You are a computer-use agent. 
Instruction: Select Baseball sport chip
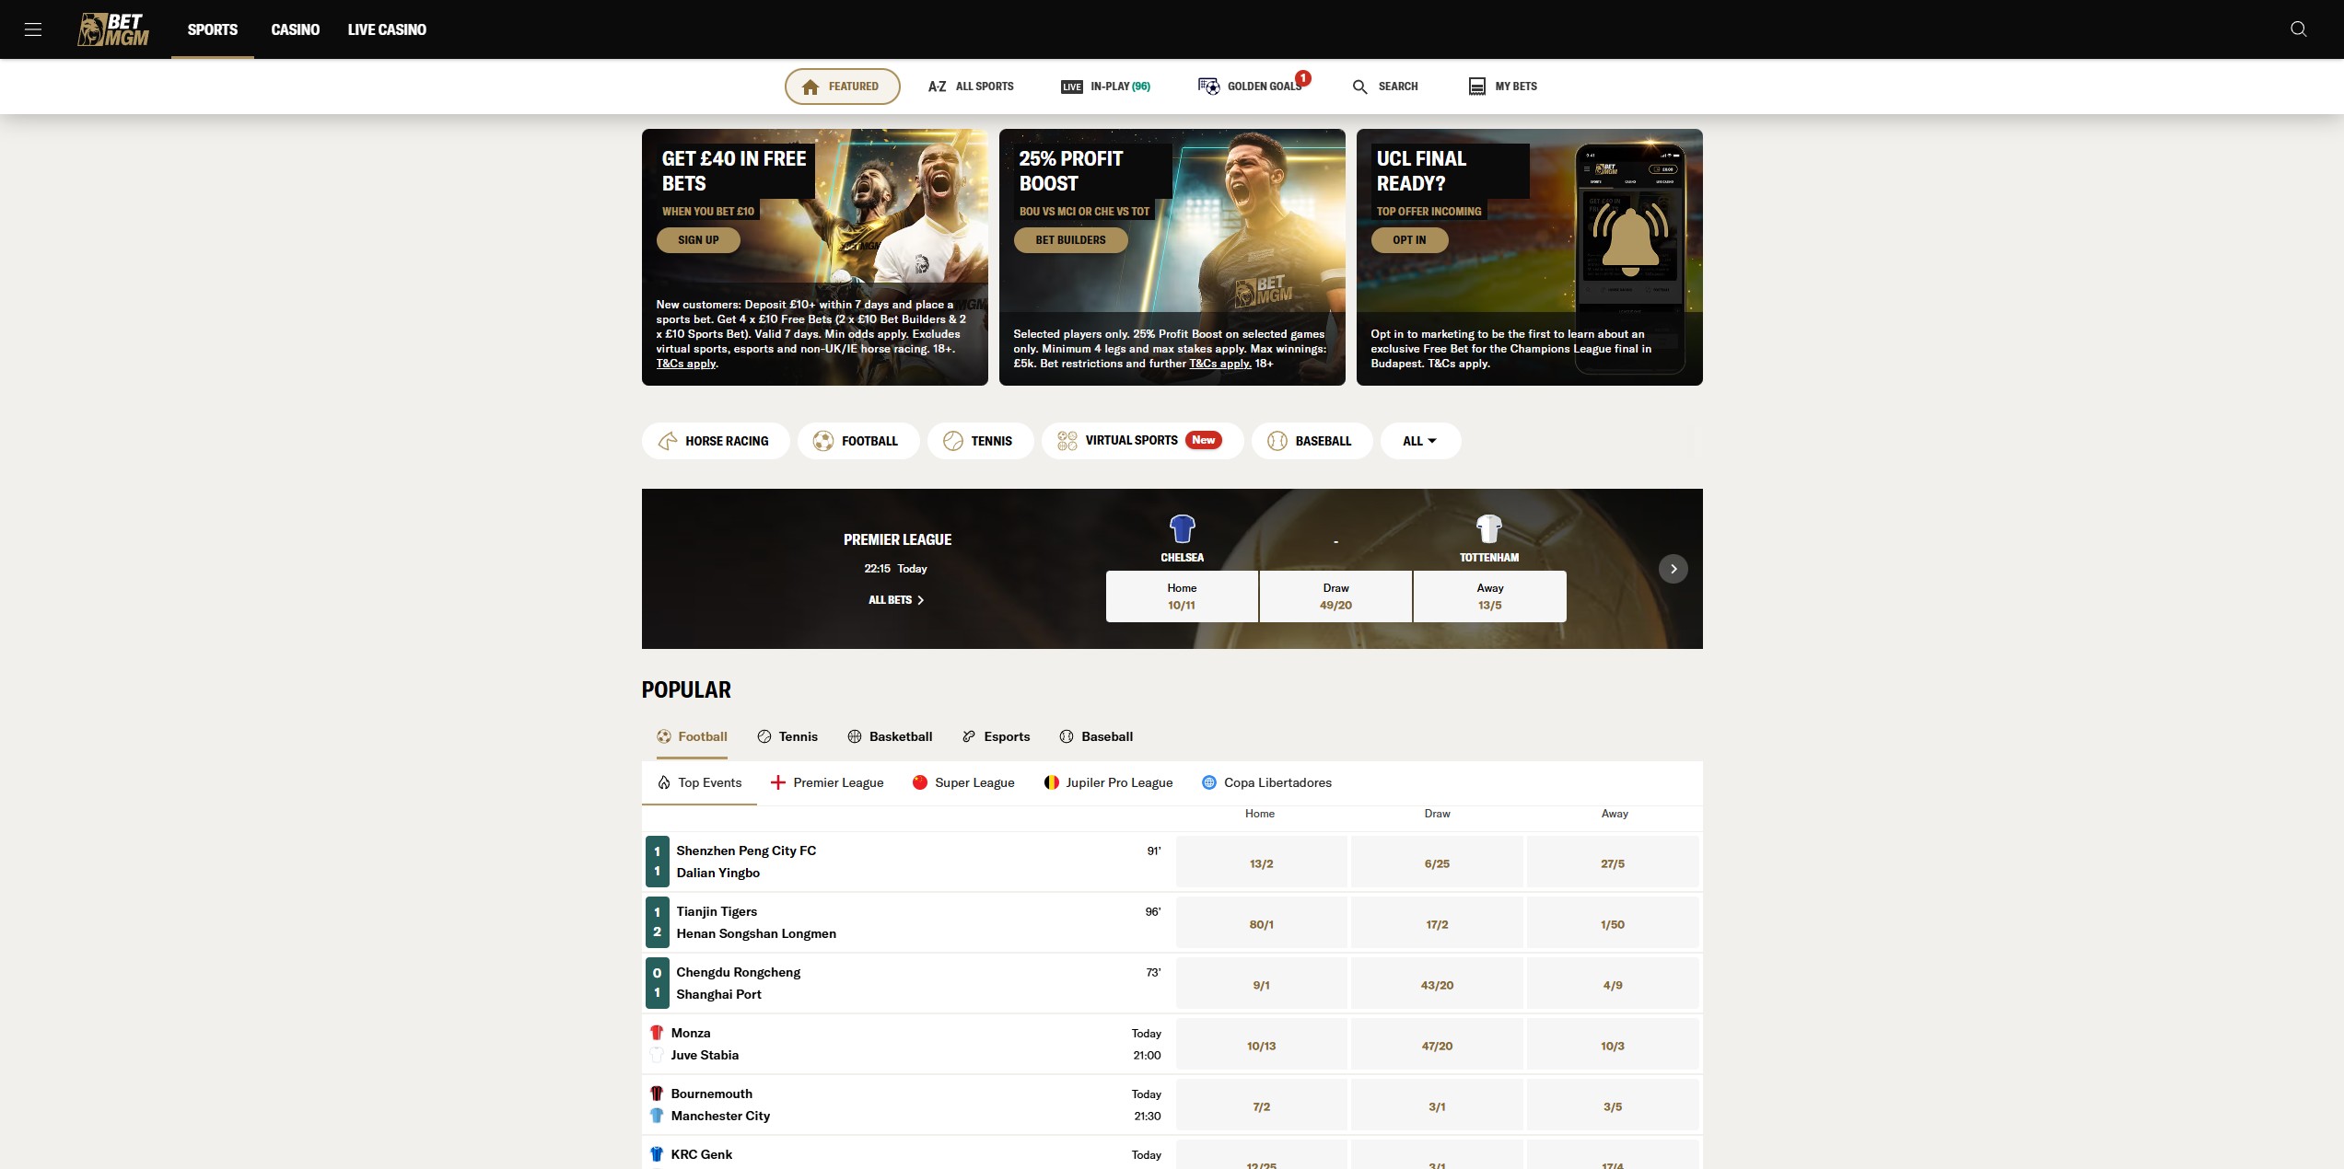[x=1312, y=441]
